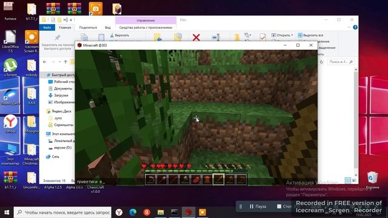Image resolution: width=388 pixels, height=218 pixels.
Task: Select Этот компьютер in navigation pane
Action: (x=61, y=134)
